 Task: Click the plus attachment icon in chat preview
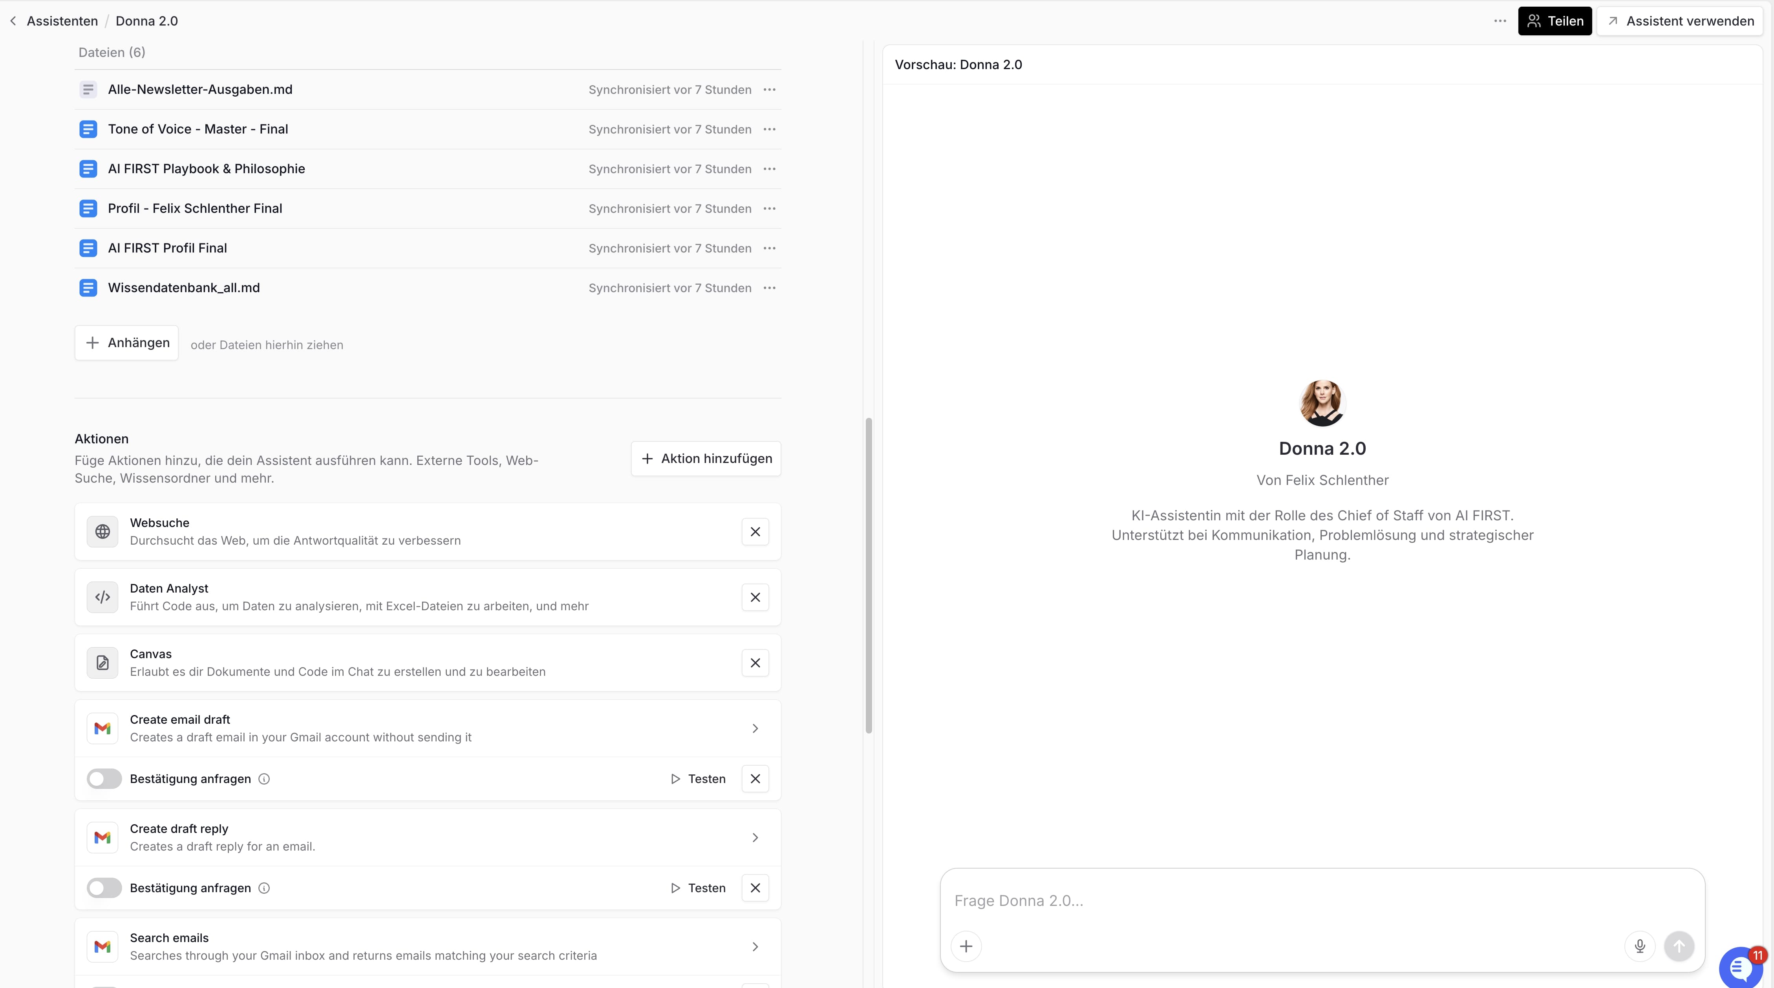coord(966,946)
